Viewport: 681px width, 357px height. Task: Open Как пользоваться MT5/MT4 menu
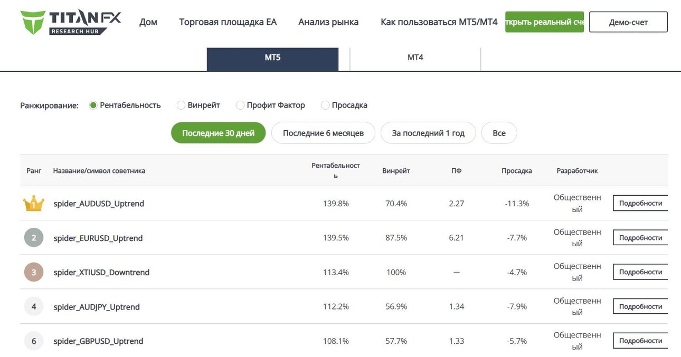pyautogui.click(x=439, y=22)
